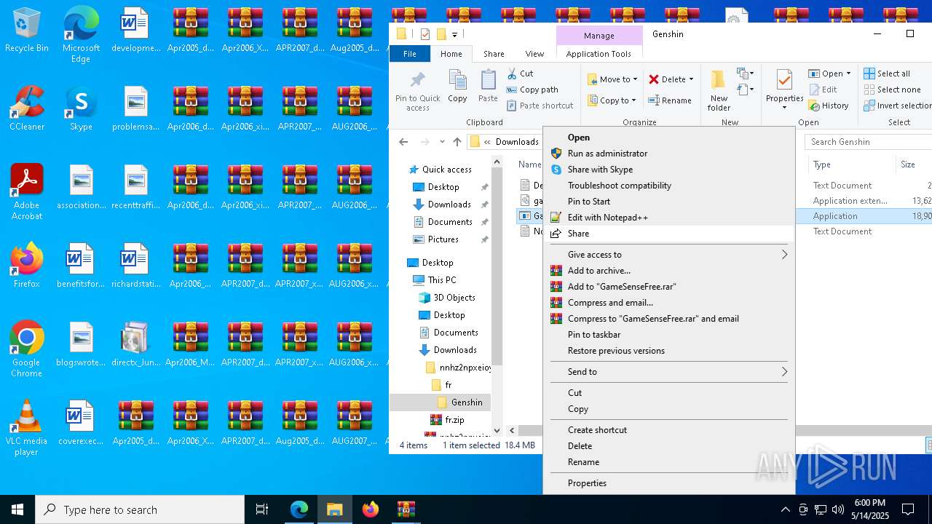Expand the Move to dropdown
The image size is (932, 524).
point(635,79)
